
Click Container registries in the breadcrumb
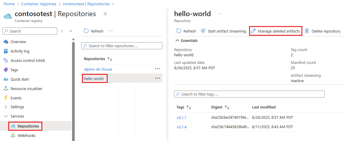[39, 4]
